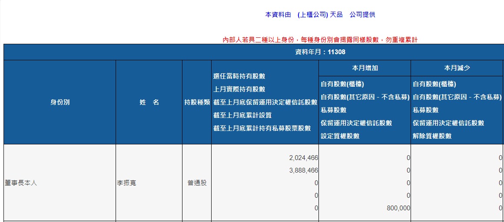Click 自有股數(其它原因) under 本月增加

click(365, 97)
